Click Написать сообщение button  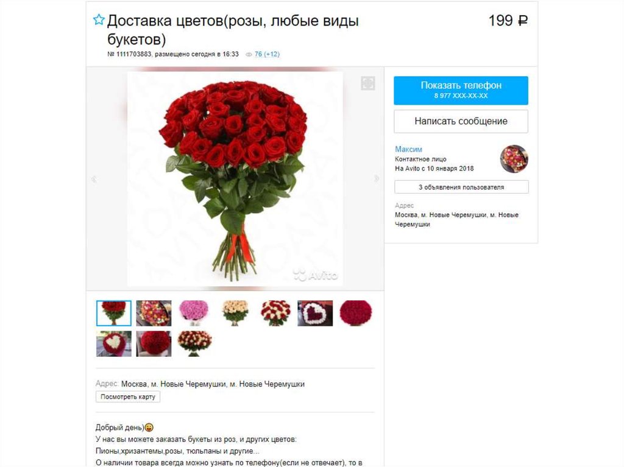pyautogui.click(x=461, y=121)
